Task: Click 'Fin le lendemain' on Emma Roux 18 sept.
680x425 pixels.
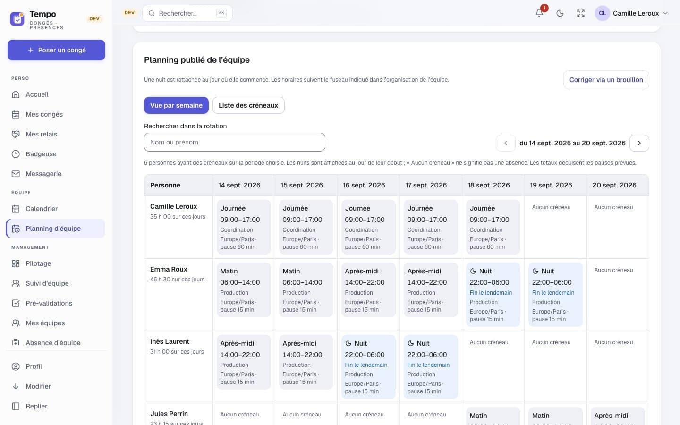Action: point(491,293)
